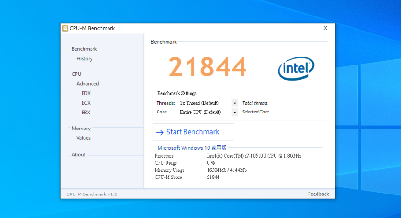Viewport: 401px width, 218px height.
Task: Click the CPU-M Score value 21844
Action: pyautogui.click(x=213, y=178)
